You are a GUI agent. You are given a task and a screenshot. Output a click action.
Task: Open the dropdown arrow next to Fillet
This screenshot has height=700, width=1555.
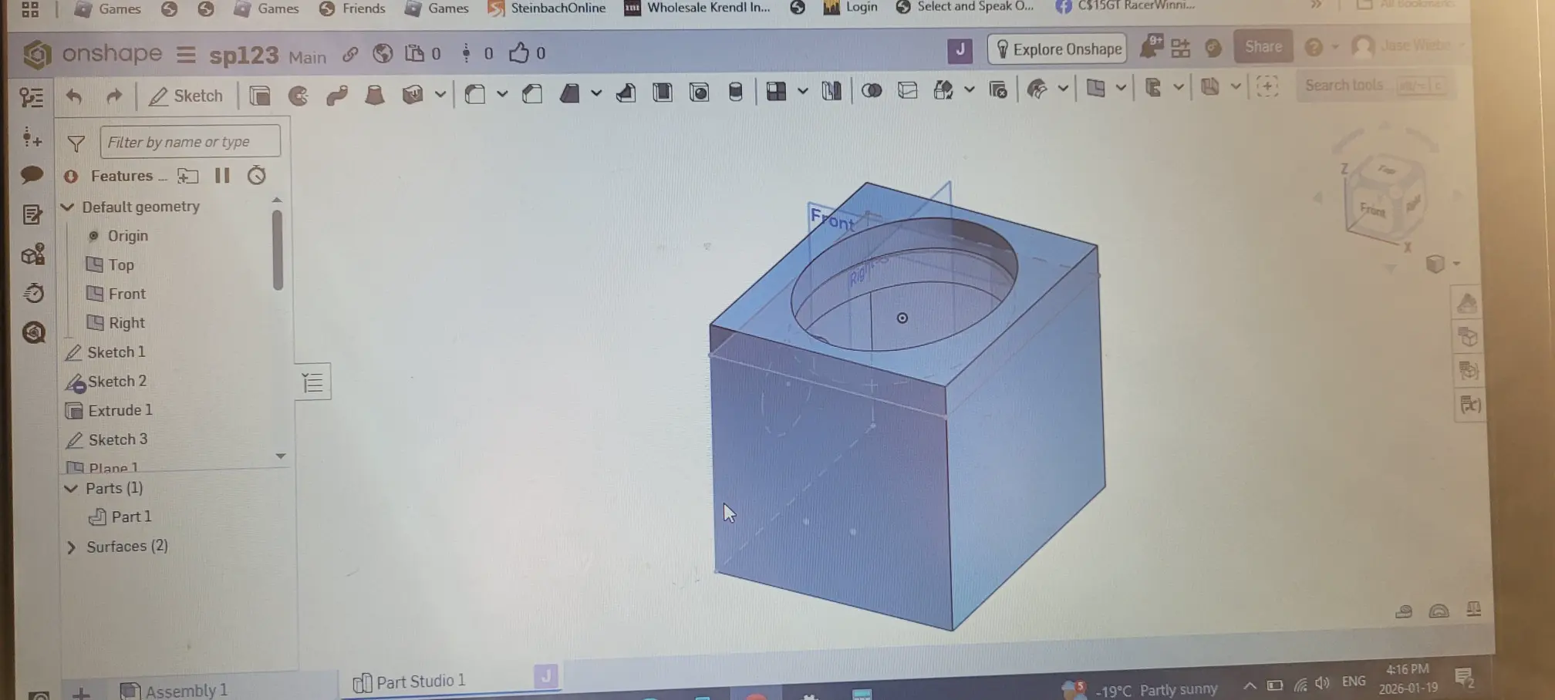coord(502,94)
